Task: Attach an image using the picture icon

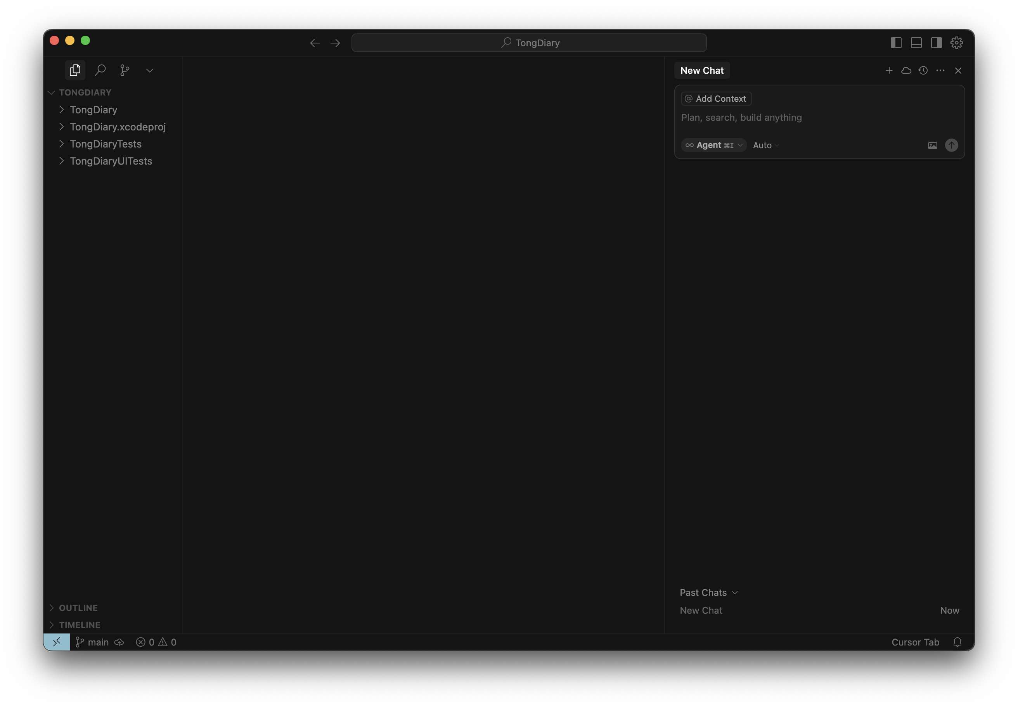Action: (932, 146)
